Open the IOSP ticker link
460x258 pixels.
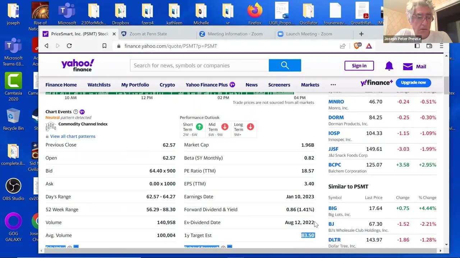click(x=334, y=133)
